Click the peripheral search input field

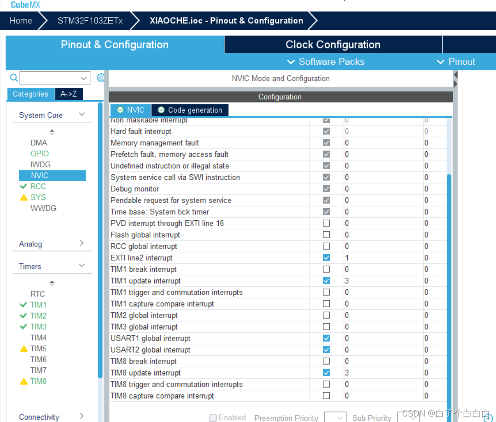click(x=55, y=78)
